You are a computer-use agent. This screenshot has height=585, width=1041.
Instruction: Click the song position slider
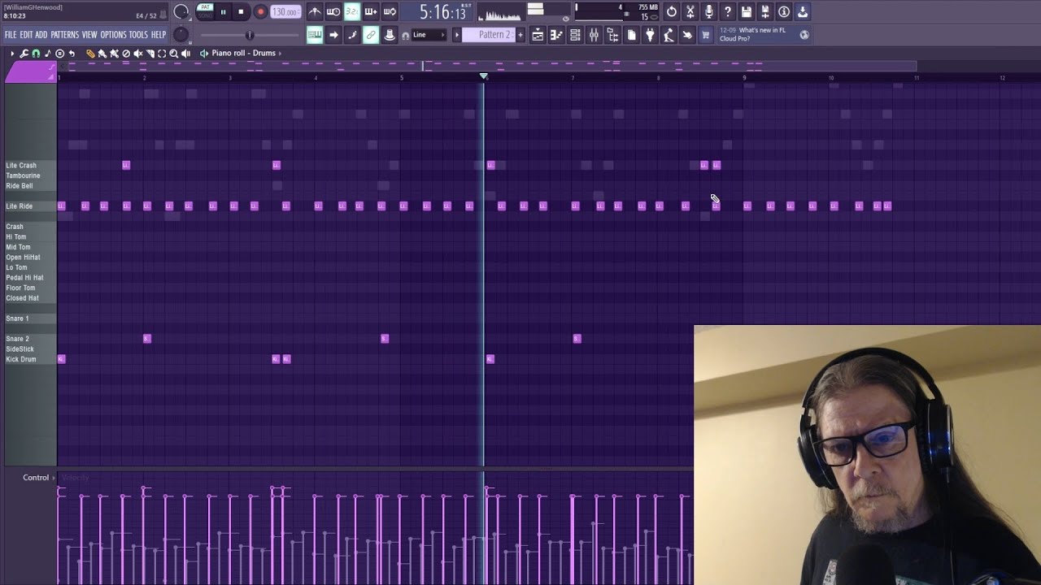pos(250,35)
